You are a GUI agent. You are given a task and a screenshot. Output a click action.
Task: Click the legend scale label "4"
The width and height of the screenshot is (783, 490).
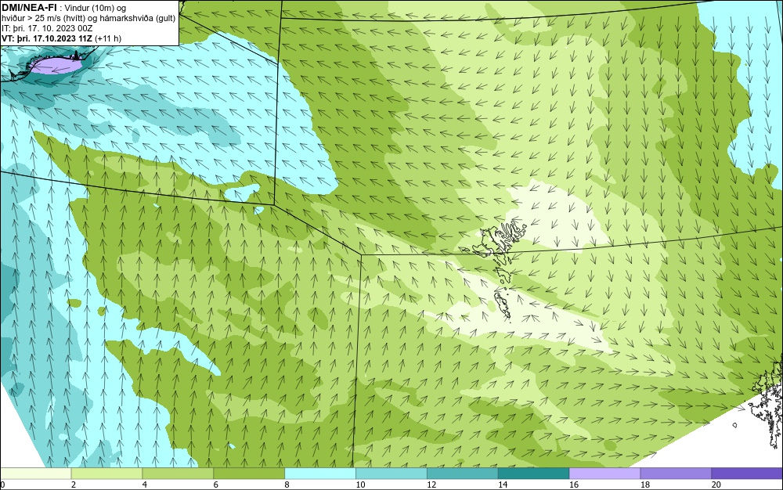(145, 485)
